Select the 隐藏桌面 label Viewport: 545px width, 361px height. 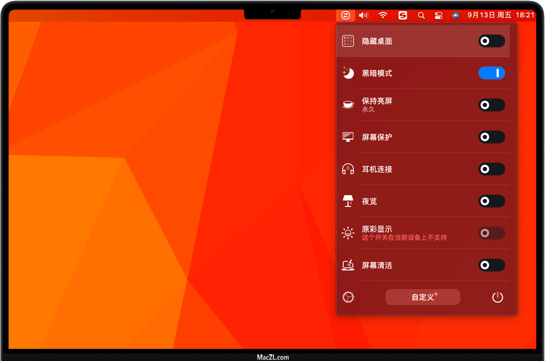(377, 41)
